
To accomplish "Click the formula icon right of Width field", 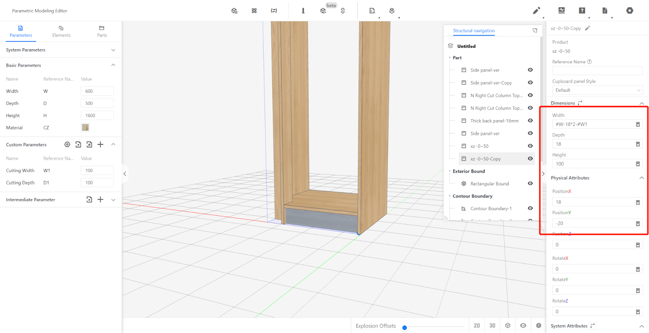I will [638, 124].
